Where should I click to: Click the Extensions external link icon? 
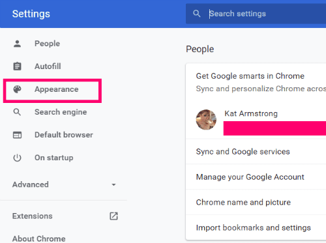(113, 216)
